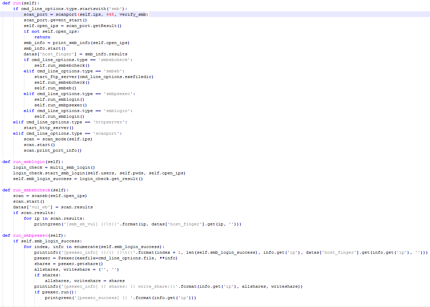The width and height of the screenshot is (430, 307).
Task: Click the allshares, writeshare = ('', '') line
Action: tap(77, 269)
